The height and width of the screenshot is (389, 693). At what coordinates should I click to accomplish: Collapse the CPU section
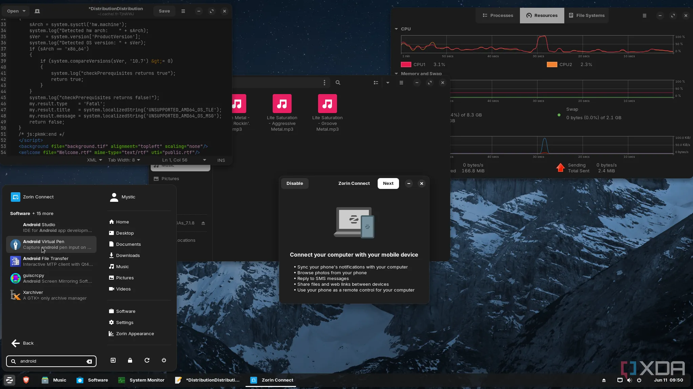[x=396, y=29]
